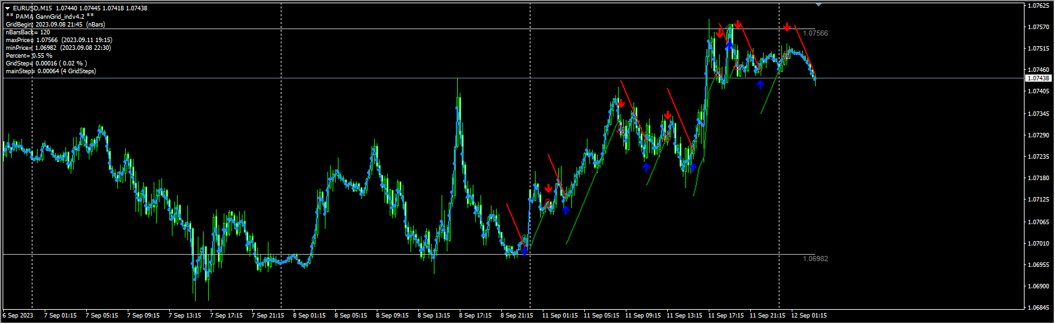Click the maxPrice info text line
1055x324 pixels.
58,40
